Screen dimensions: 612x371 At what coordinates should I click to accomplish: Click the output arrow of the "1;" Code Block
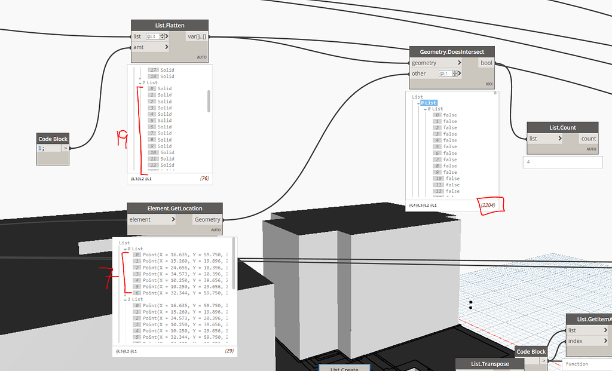(x=66, y=148)
